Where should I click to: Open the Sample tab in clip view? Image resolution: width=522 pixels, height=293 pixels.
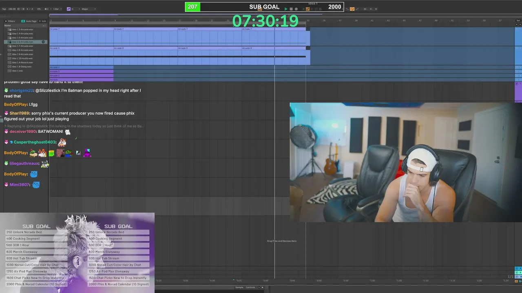click(x=239, y=287)
